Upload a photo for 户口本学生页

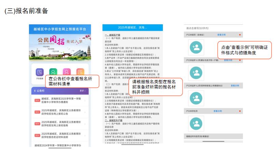(196, 124)
